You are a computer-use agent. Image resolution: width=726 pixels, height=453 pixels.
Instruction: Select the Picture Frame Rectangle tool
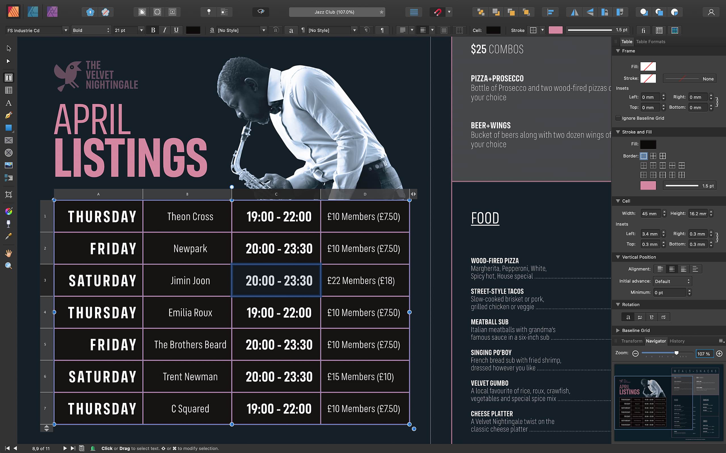pos(9,140)
